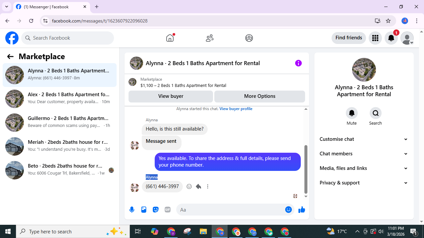Expand the Customise chat section
This screenshot has height=238, width=424.
click(x=364, y=139)
